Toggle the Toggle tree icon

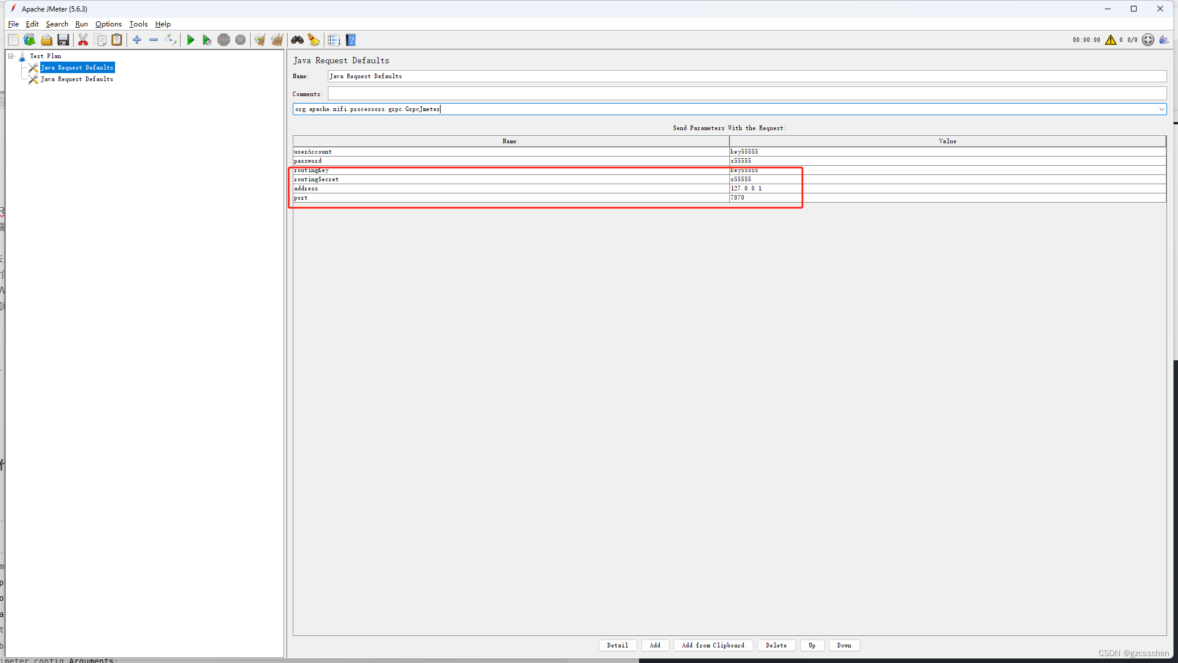pos(170,40)
